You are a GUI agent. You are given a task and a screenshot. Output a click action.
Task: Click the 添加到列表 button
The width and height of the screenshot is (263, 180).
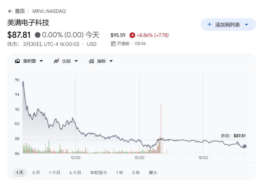227,25
